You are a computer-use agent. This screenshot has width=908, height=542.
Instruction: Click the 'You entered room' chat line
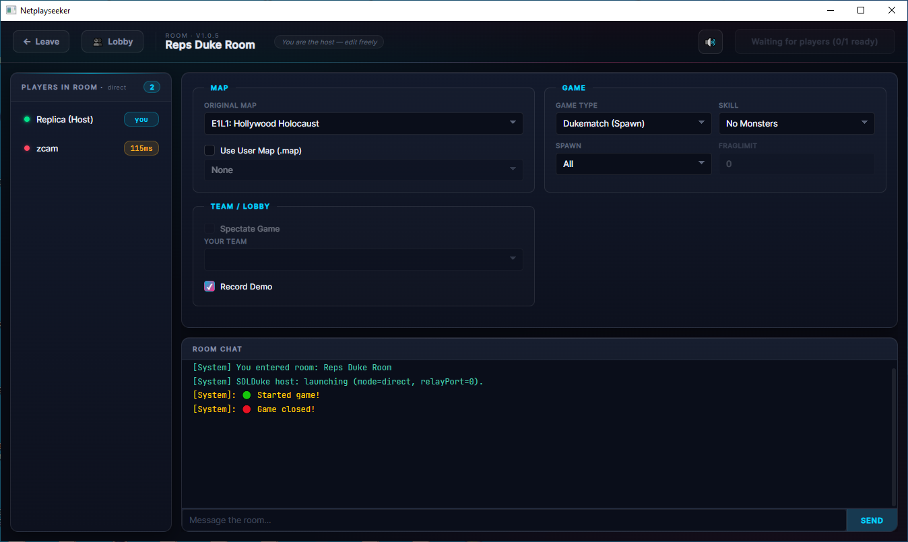click(x=292, y=368)
